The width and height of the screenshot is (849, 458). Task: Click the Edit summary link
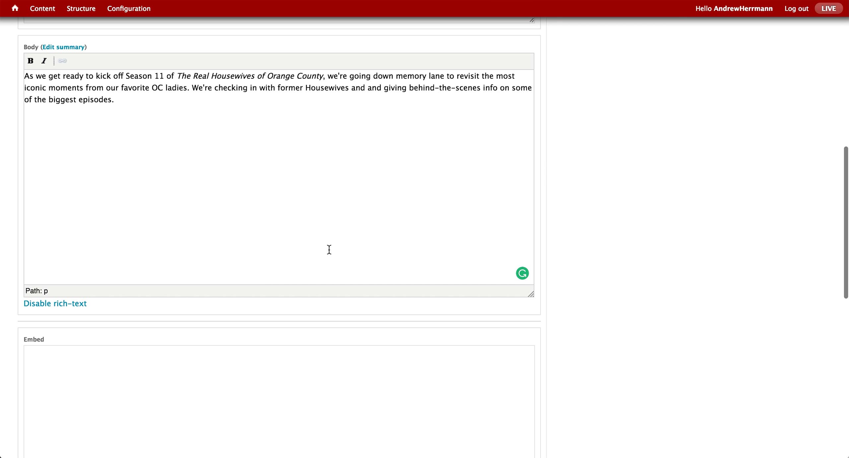click(63, 47)
